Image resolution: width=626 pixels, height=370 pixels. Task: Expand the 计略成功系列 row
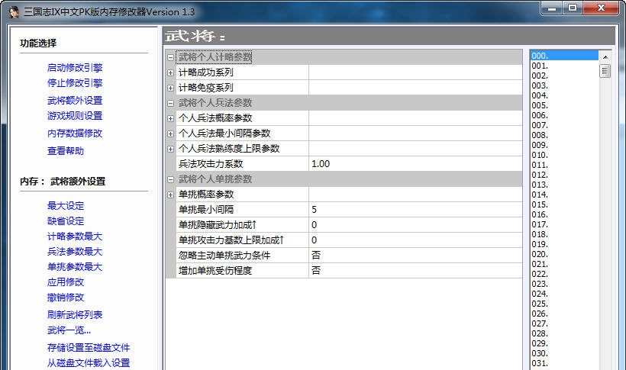[x=170, y=72]
